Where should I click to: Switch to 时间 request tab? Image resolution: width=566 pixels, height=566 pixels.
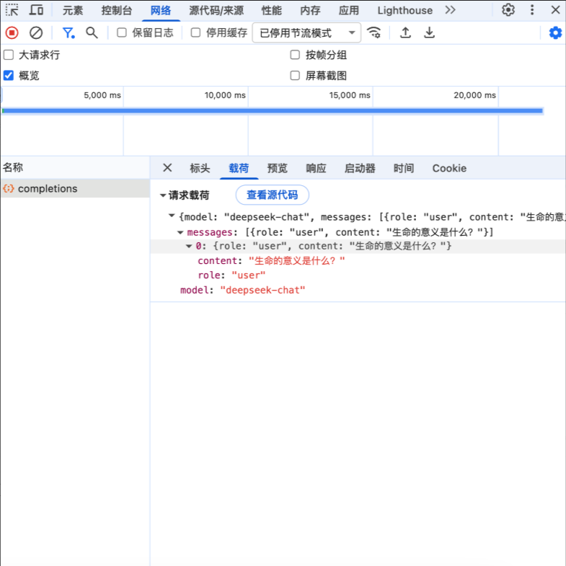click(x=404, y=168)
